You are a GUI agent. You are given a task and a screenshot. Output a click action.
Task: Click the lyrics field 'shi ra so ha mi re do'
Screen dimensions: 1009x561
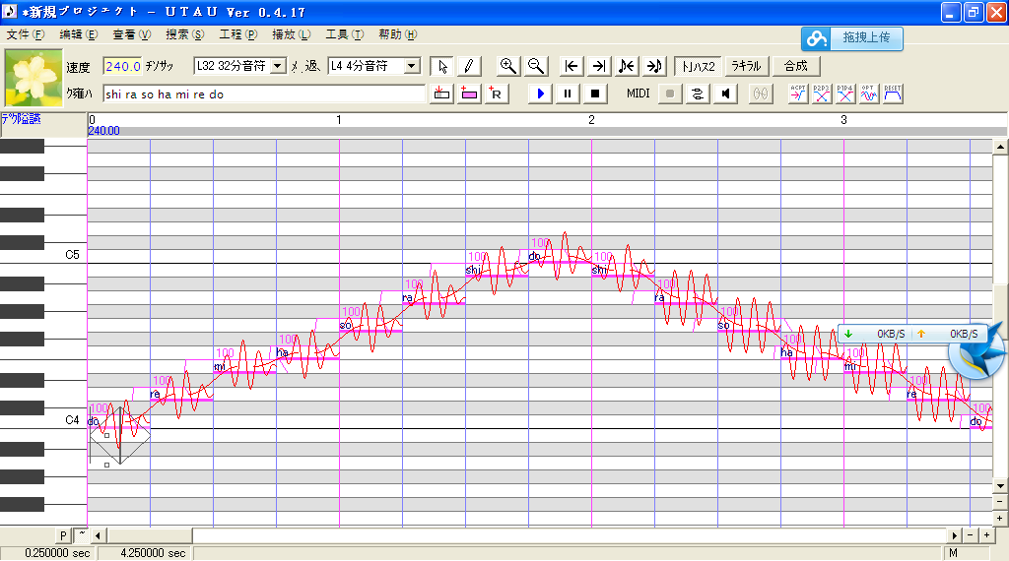click(264, 93)
